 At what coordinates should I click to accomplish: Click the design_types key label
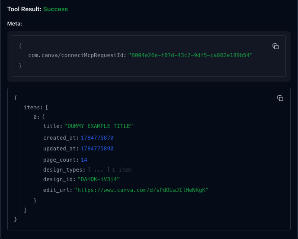pyautogui.click(x=63, y=170)
